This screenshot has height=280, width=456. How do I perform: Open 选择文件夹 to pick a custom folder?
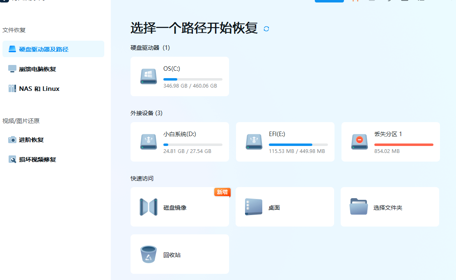pos(390,207)
